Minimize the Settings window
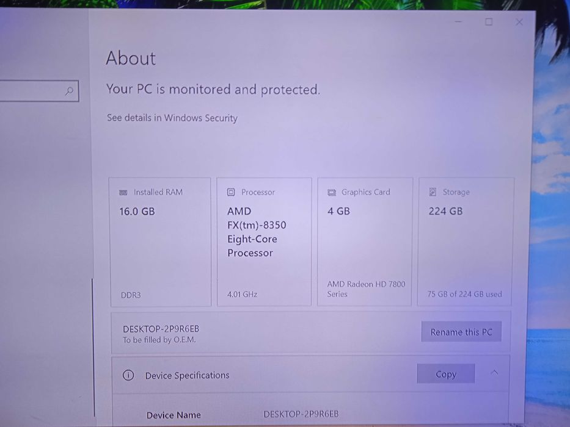This screenshot has width=570, height=427. point(459,22)
